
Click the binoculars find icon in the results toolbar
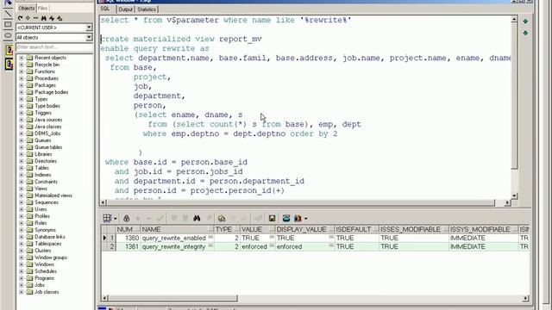click(x=197, y=218)
